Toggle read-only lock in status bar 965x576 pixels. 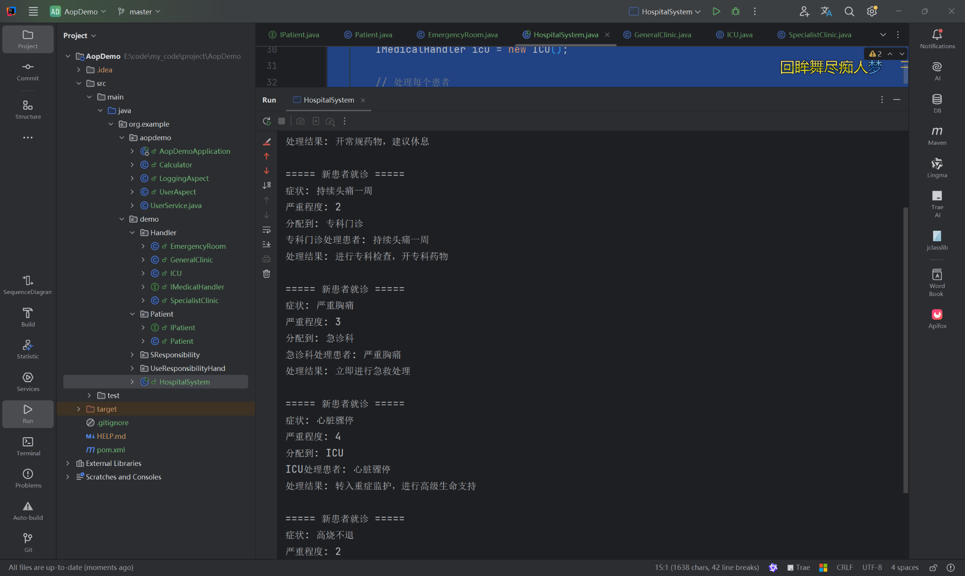click(x=933, y=567)
